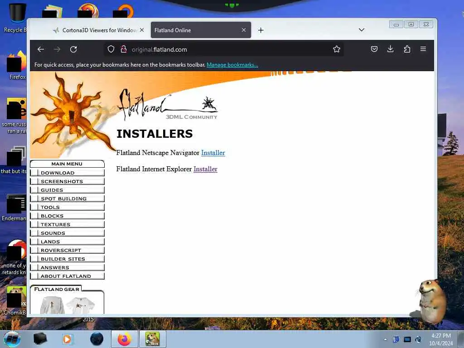464x348 pixels.
Task: Open the Guides menu item
Action: [x=67, y=190]
